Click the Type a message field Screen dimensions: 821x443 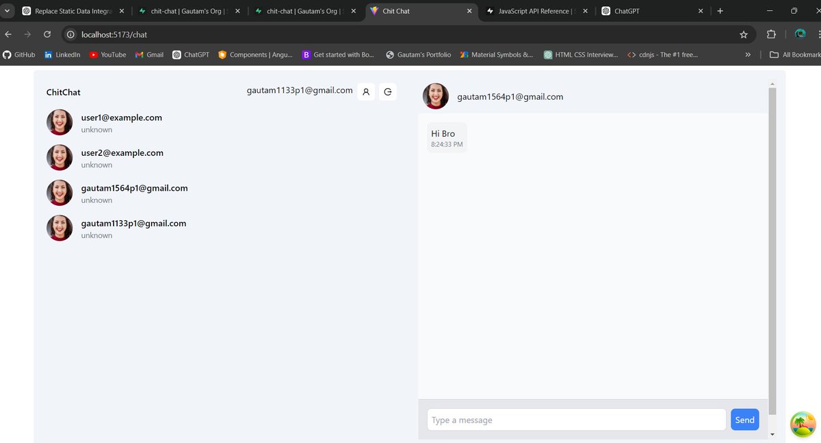[x=575, y=419]
